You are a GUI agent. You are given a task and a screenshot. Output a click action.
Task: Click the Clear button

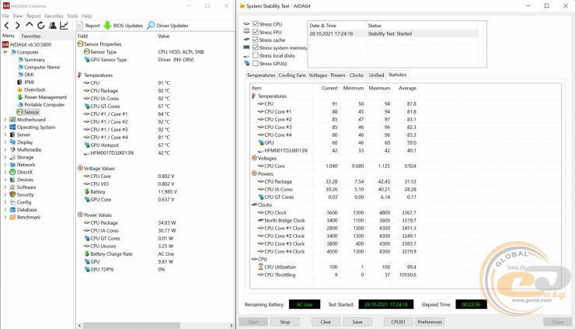pyautogui.click(x=326, y=322)
